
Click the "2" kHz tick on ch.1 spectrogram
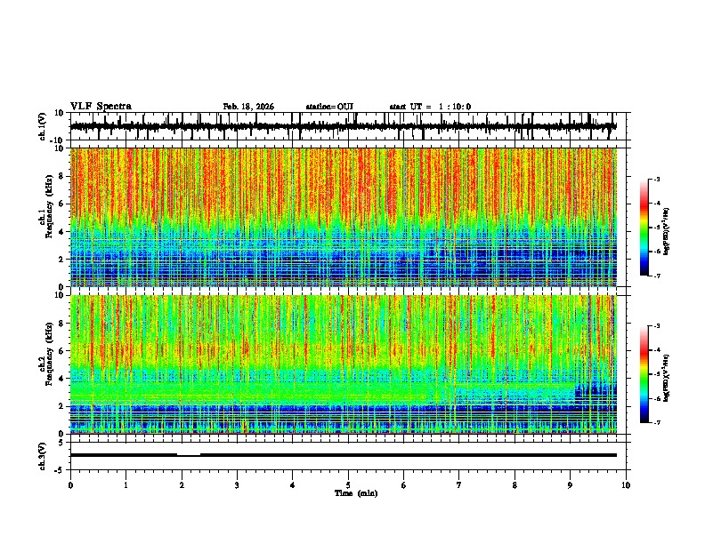click(x=62, y=259)
